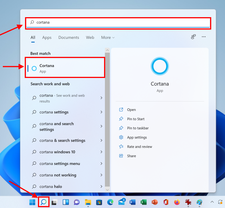Open Mail app with 8 badge
The image size is (225, 208).
pyautogui.click(x=122, y=202)
